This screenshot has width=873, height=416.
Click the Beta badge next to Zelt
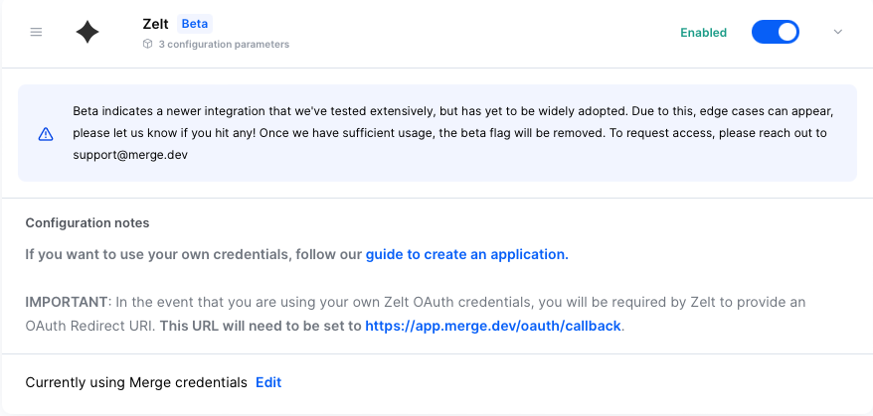[195, 24]
